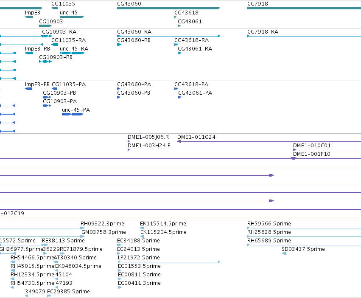Open protein label CG10903-PA
Screen dimensions: 361x298
point(60,101)
